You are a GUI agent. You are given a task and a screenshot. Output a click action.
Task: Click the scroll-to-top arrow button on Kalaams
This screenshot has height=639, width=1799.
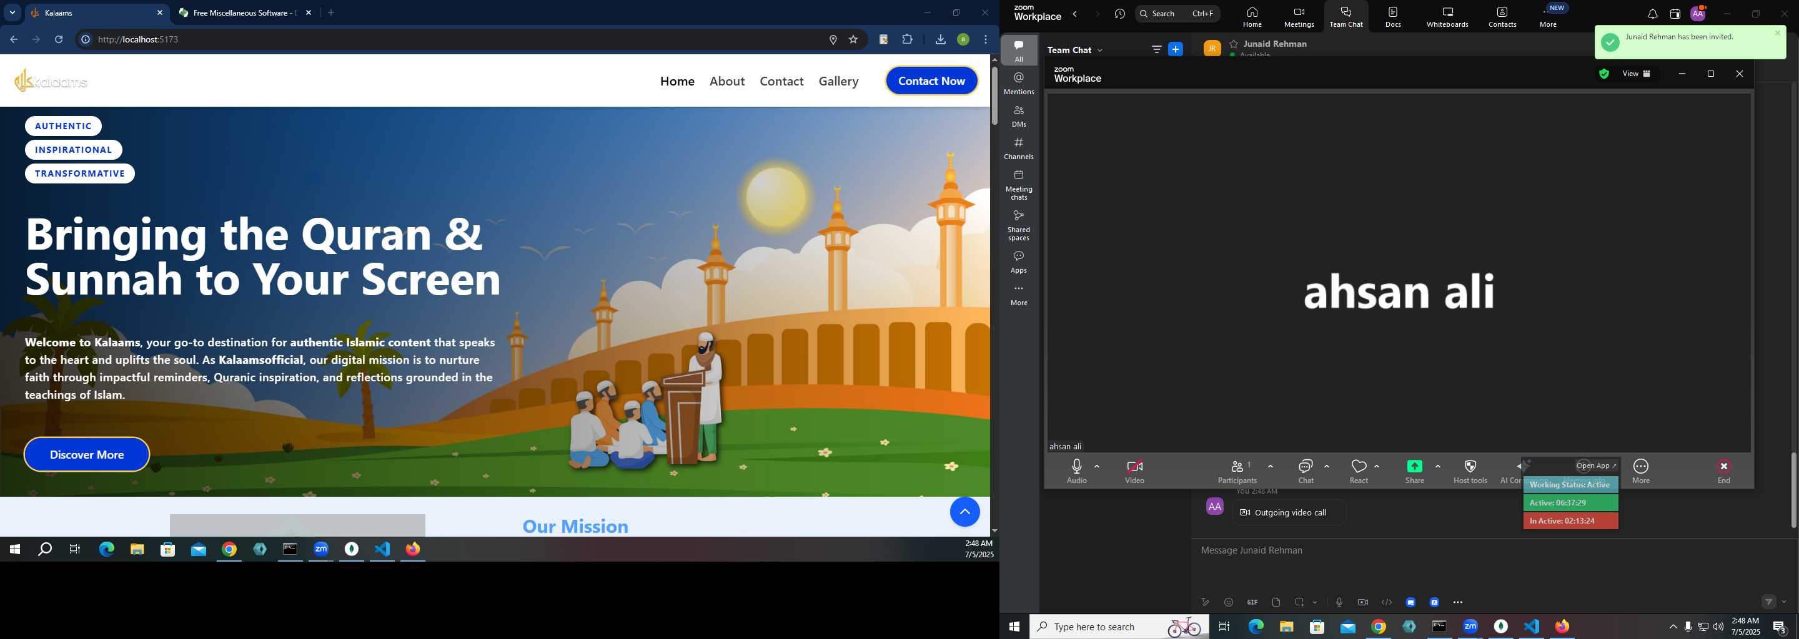click(964, 512)
